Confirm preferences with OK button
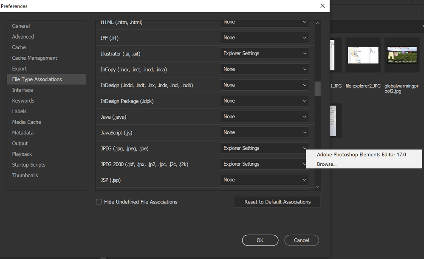Screen dimensions: 424x259 tap(260, 240)
